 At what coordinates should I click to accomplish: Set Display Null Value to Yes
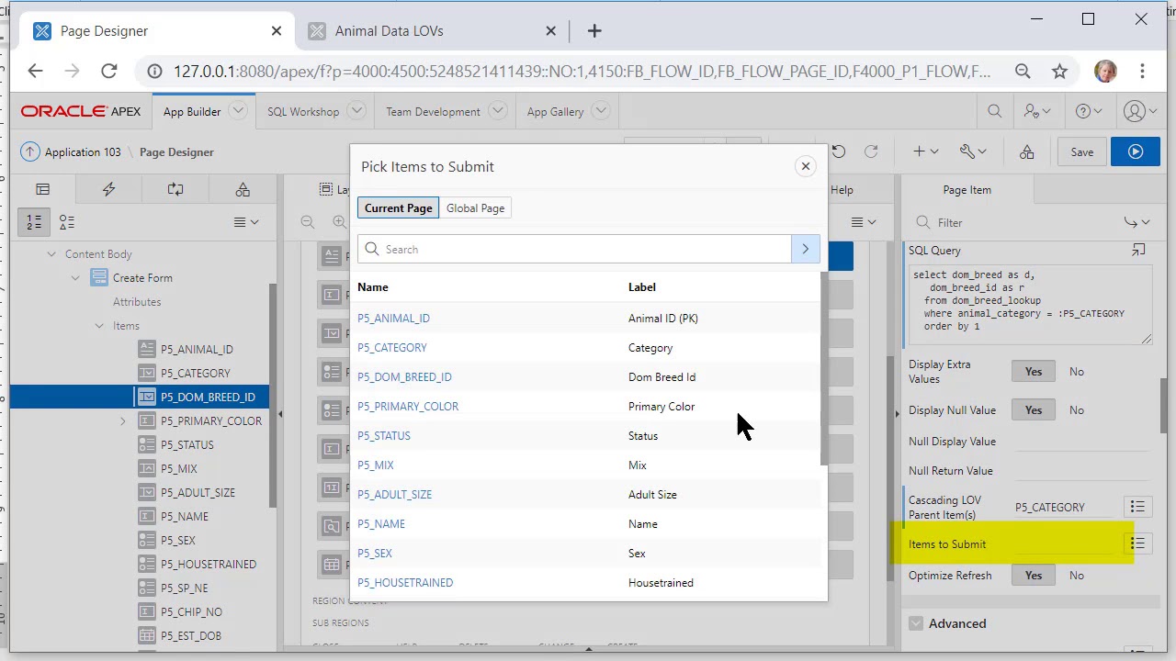click(x=1034, y=410)
